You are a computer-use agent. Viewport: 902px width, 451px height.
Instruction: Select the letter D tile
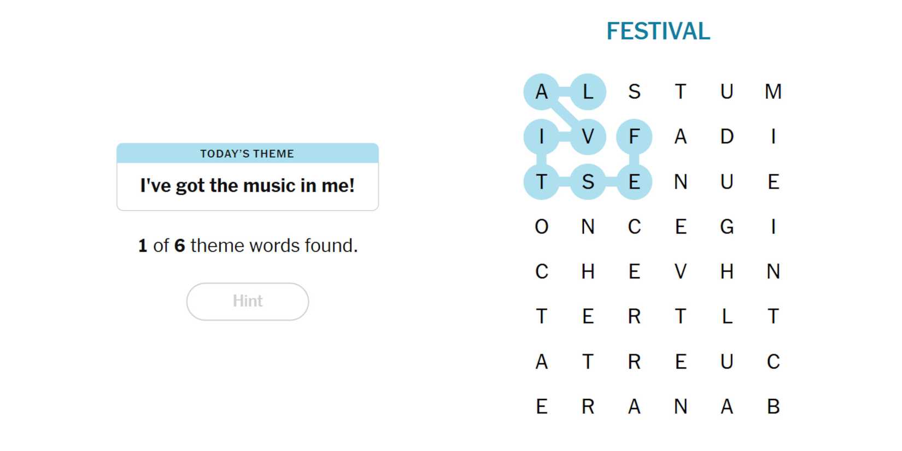coord(727,137)
